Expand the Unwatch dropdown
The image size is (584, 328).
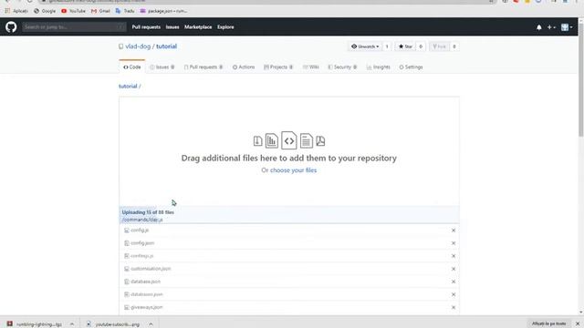click(365, 46)
